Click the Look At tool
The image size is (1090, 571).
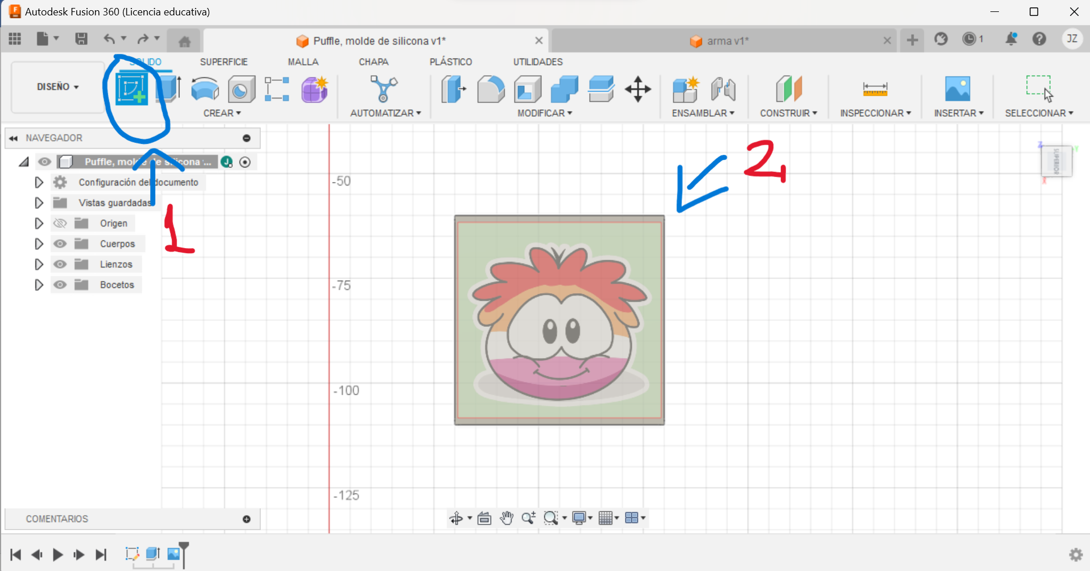point(484,518)
